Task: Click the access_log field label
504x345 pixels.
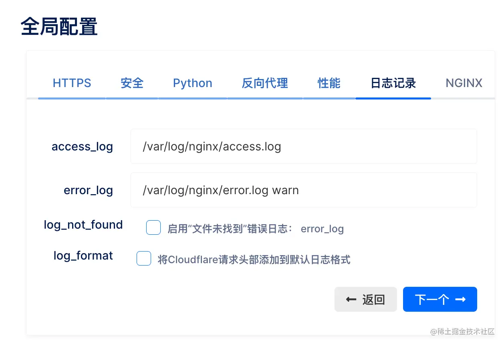Action: [82, 147]
